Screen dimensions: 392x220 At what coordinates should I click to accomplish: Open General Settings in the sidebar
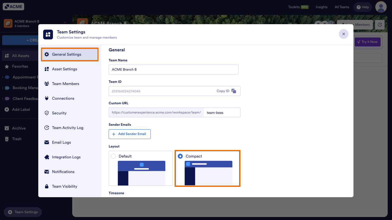point(70,54)
